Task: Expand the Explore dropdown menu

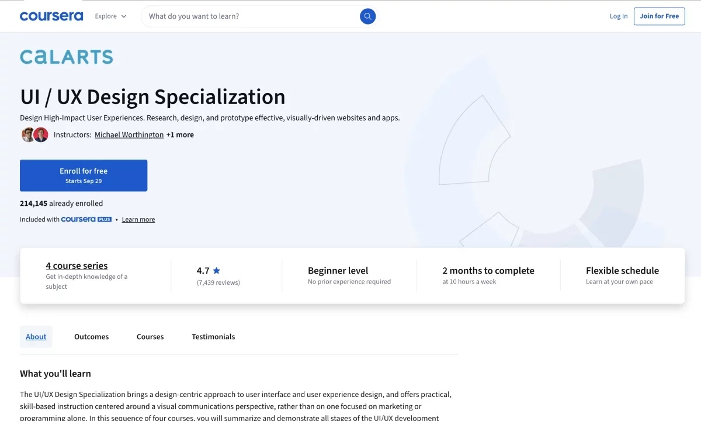Action: tap(111, 16)
